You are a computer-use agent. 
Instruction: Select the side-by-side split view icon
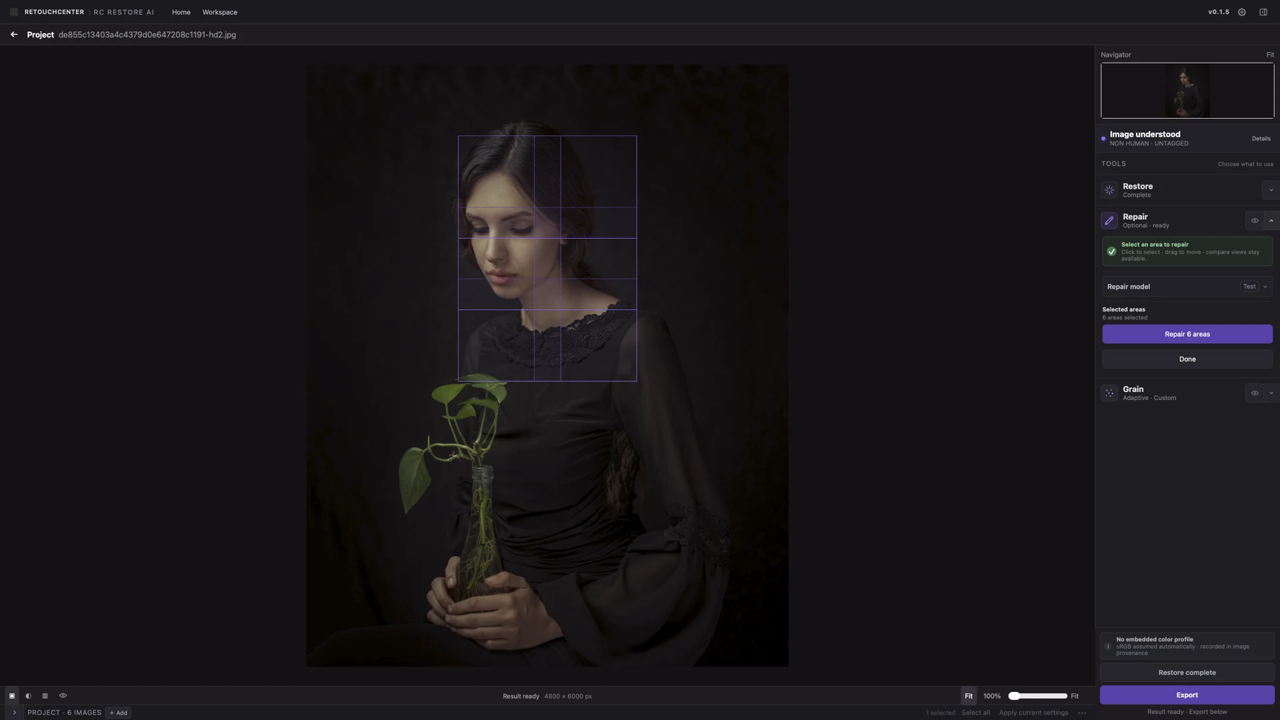[45, 696]
